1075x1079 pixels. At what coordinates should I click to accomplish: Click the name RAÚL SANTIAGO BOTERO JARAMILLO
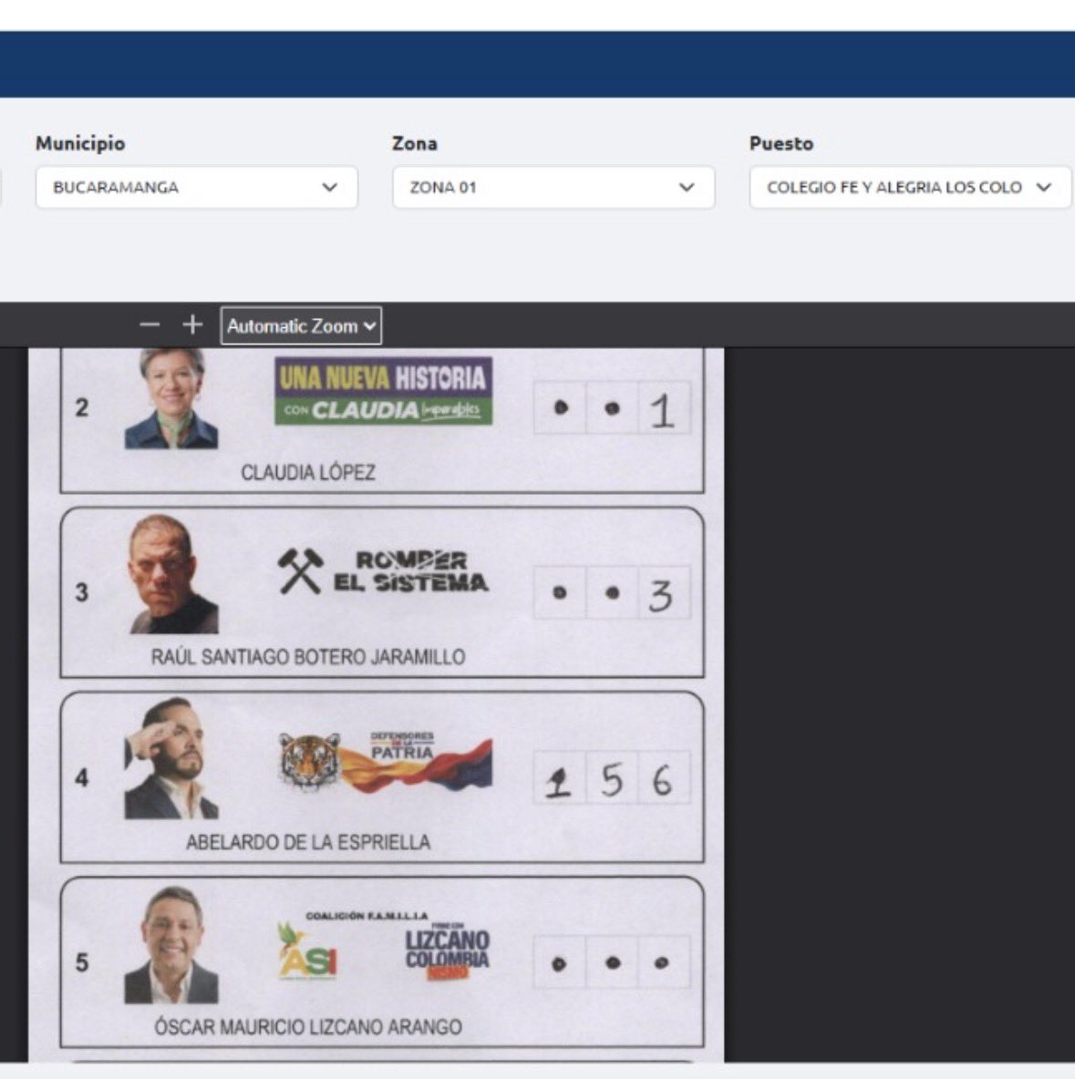point(308,657)
